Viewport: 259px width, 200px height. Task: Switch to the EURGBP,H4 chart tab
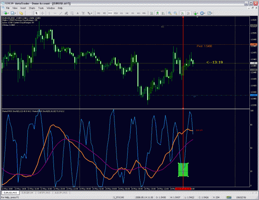coord(27,193)
